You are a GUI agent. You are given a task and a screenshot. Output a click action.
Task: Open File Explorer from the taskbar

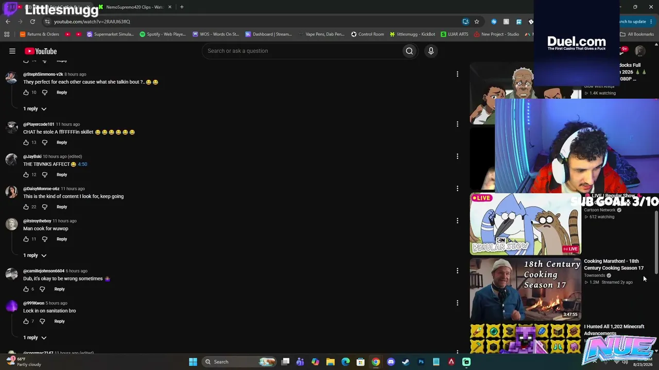pyautogui.click(x=331, y=362)
